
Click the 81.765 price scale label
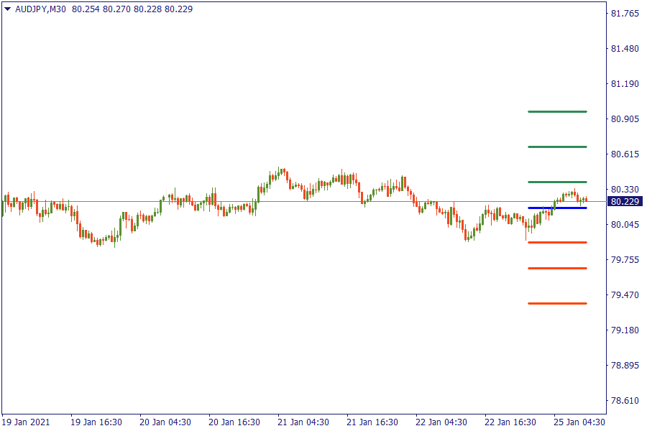click(x=625, y=14)
